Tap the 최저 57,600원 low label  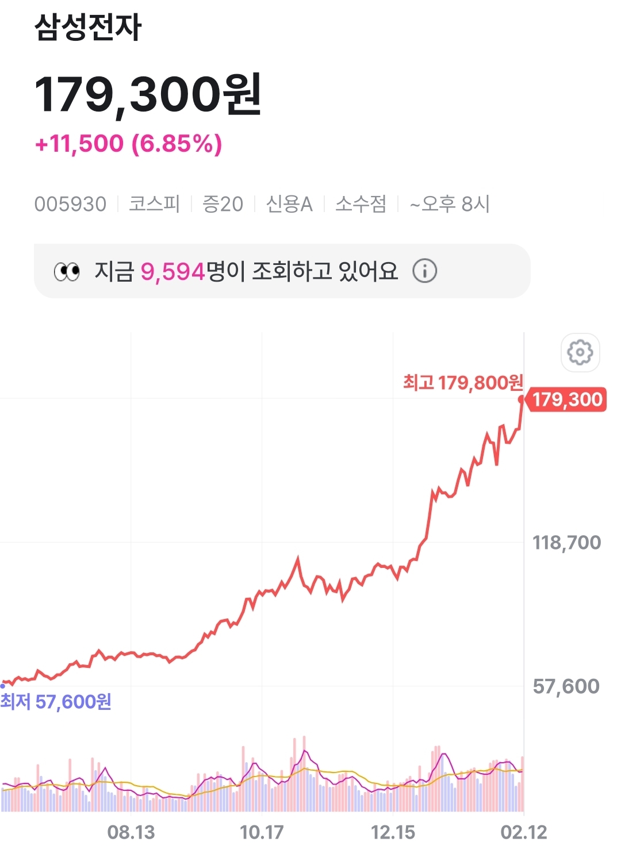pyautogui.click(x=56, y=702)
